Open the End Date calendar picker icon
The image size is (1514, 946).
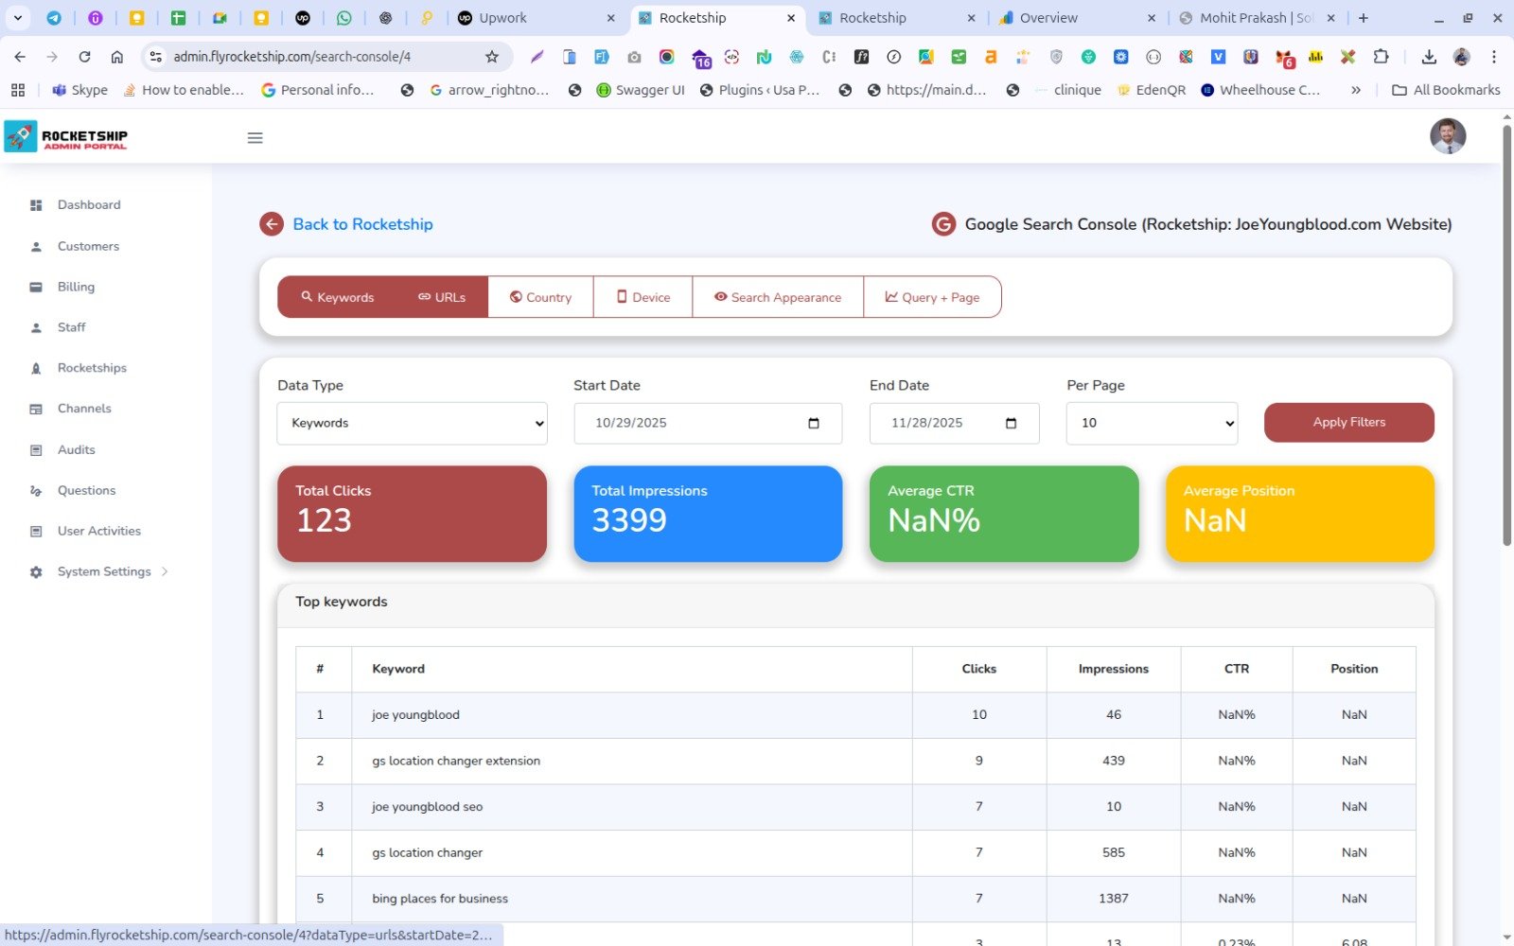[x=1011, y=423]
